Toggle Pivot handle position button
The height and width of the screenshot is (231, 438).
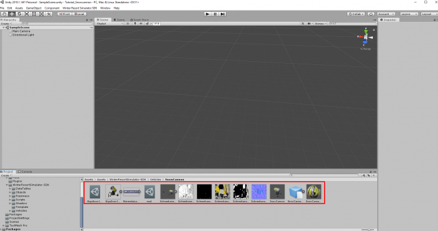(64, 14)
